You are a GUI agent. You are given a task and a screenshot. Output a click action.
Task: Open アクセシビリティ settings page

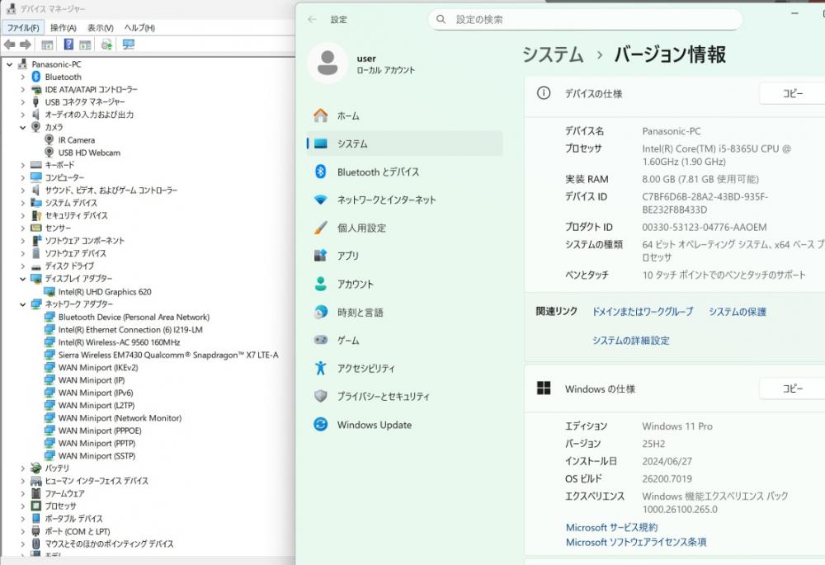pyautogui.click(x=404, y=368)
